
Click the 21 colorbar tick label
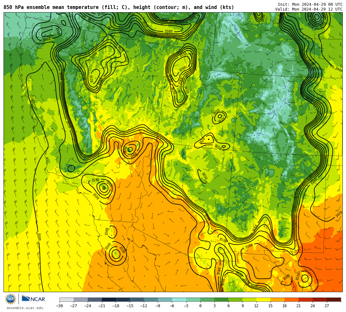tap(299, 306)
